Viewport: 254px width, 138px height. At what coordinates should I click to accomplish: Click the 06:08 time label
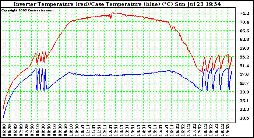coord(4,130)
